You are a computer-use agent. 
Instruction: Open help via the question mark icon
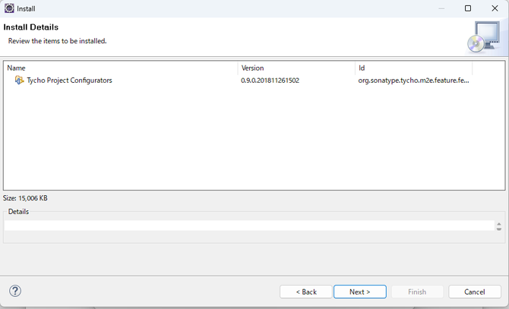(15, 291)
